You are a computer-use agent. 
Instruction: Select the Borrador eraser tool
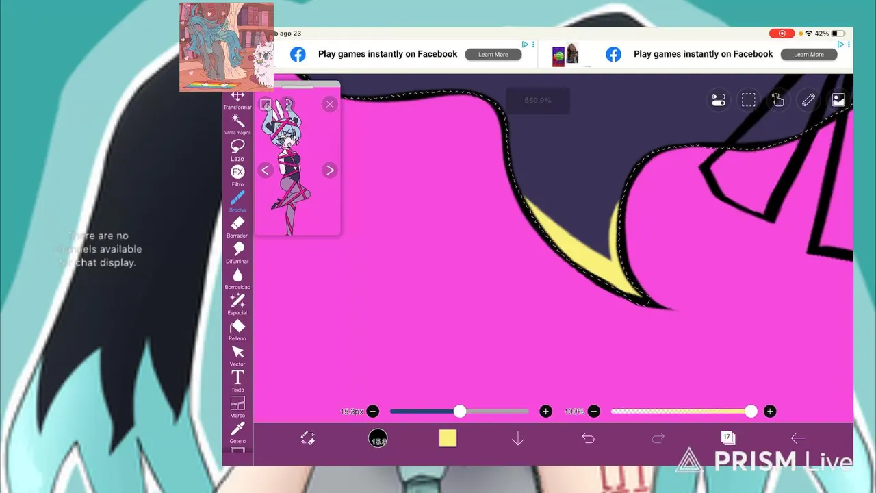pyautogui.click(x=237, y=227)
